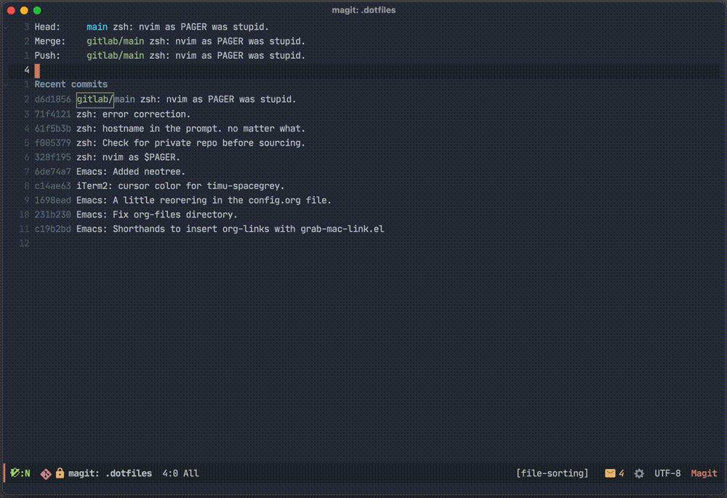Select commit c14ae63 iTerm2 cursor color
This screenshot has height=498, width=727.
coord(159,186)
